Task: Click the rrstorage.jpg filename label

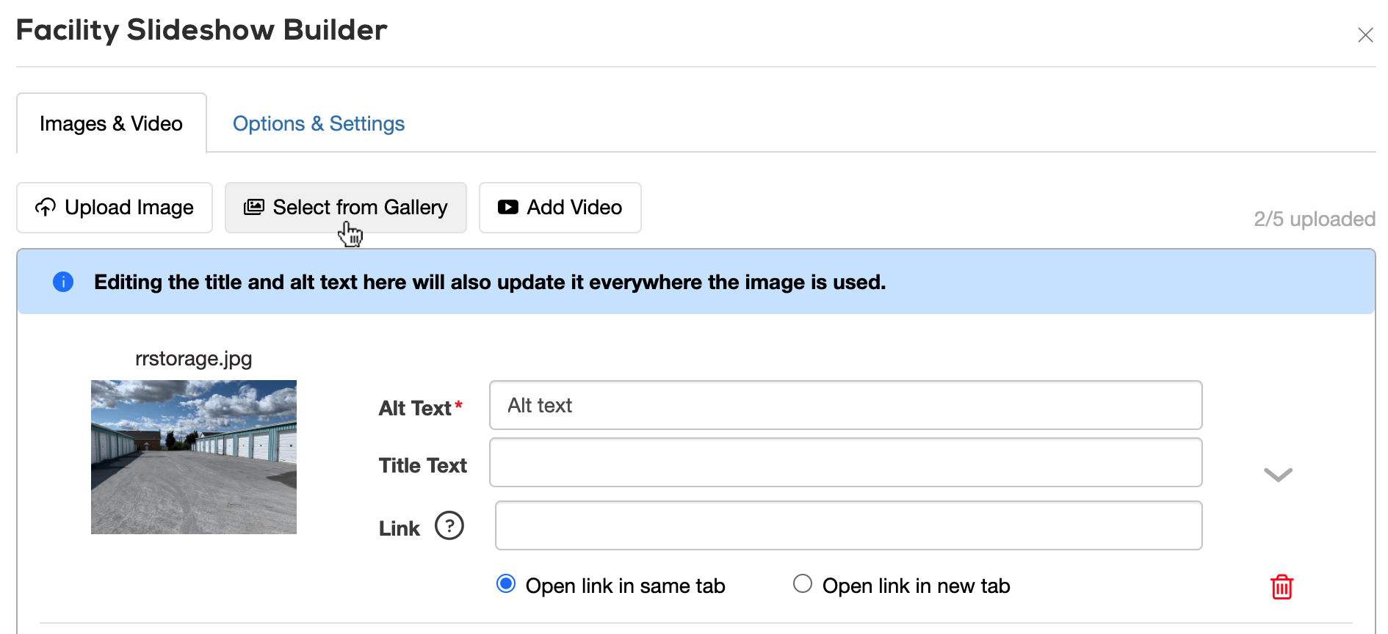Action: [194, 359]
